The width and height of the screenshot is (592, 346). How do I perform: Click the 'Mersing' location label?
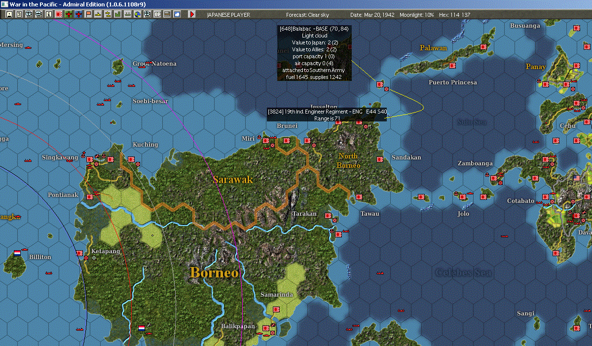tap(11, 45)
